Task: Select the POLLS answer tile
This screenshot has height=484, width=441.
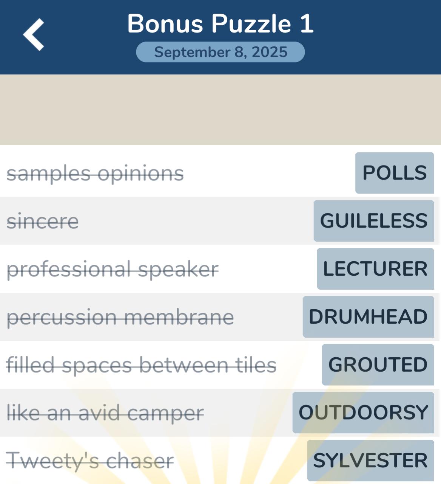Action: pos(395,173)
